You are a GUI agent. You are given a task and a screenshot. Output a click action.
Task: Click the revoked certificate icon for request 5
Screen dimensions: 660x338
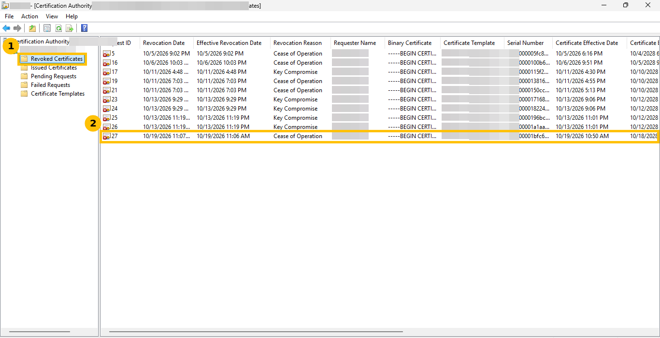click(x=106, y=54)
